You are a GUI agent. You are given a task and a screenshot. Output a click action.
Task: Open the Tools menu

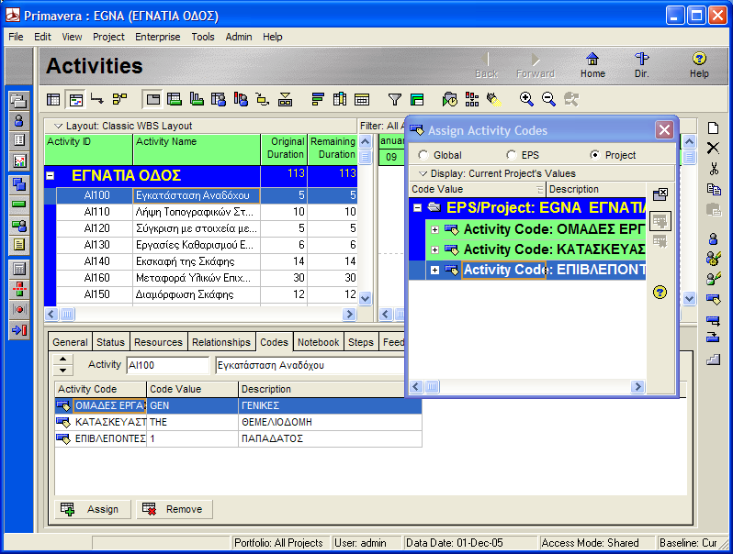coord(203,37)
